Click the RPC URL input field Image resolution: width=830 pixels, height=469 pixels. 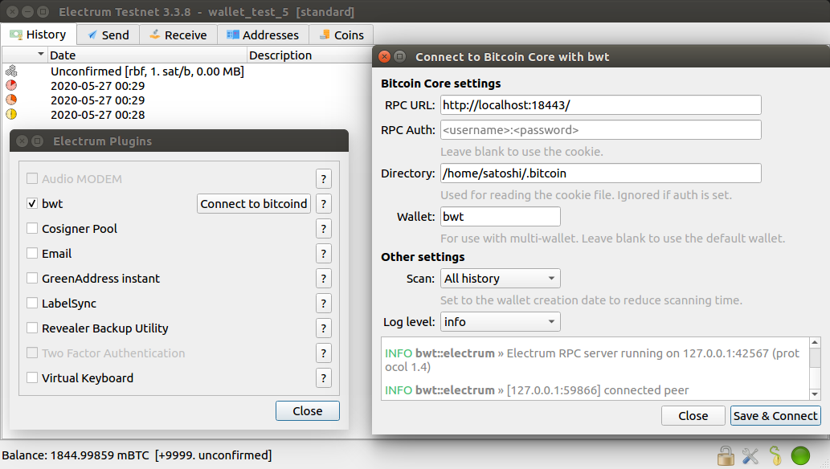coord(599,104)
